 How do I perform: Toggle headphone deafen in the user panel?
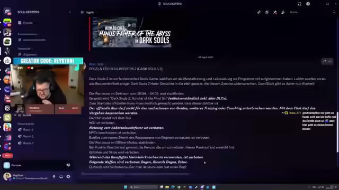coord(61,177)
